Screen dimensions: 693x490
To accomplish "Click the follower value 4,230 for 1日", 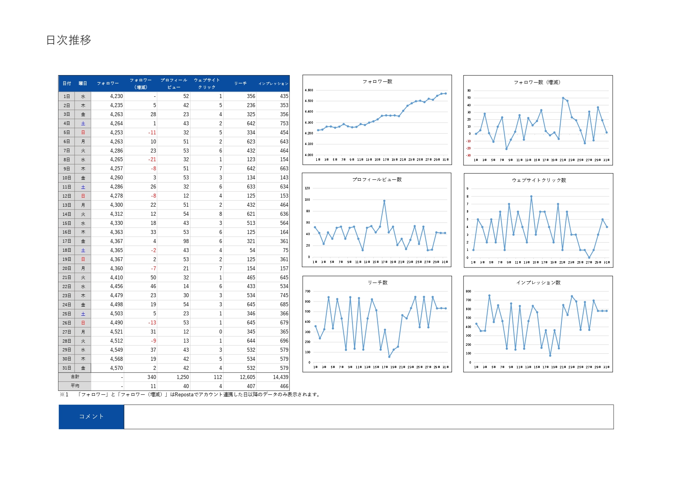I will pyautogui.click(x=117, y=96).
